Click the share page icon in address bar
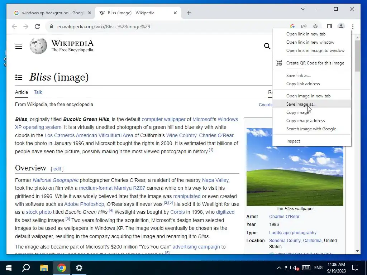 (x=304, y=26)
